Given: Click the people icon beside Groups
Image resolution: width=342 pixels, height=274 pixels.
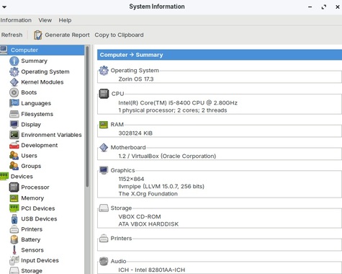Looking at the screenshot, I should (14, 166).
